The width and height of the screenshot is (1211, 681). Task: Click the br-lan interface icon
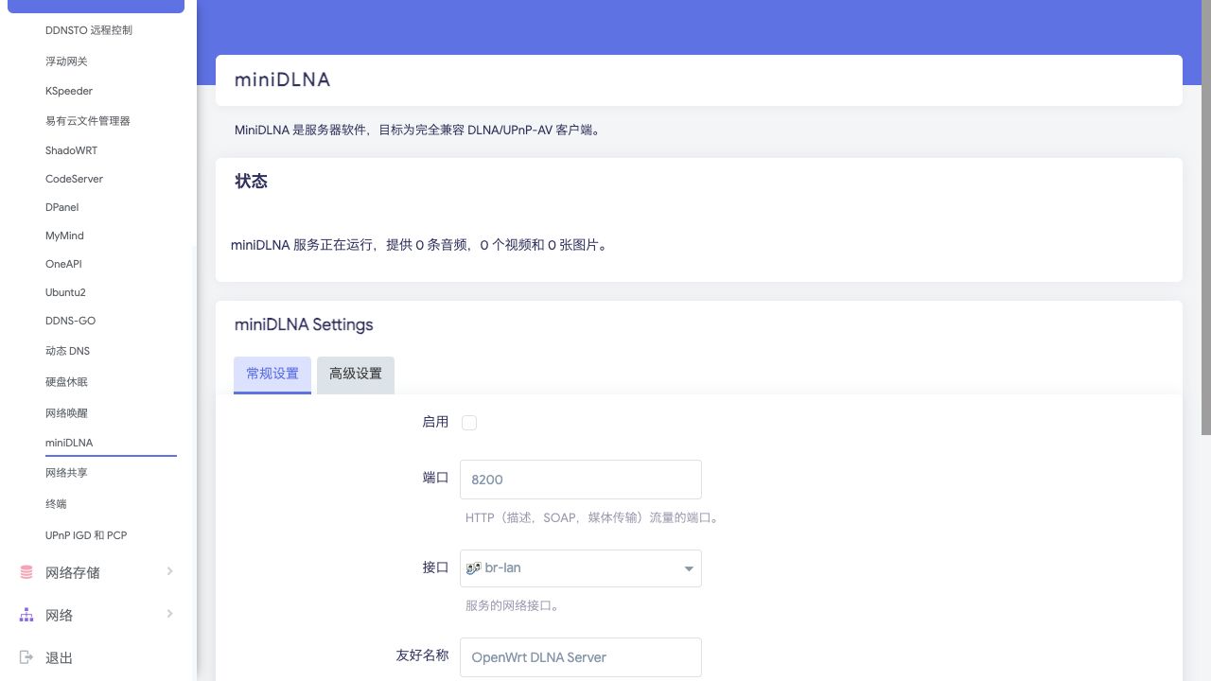click(474, 568)
